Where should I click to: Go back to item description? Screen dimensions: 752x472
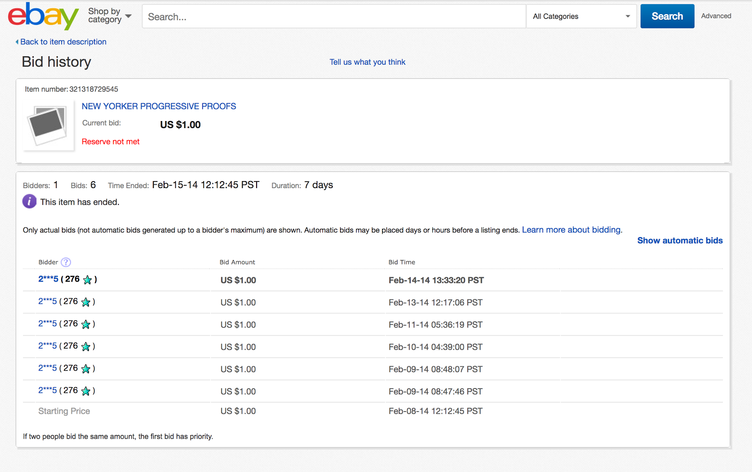(63, 42)
